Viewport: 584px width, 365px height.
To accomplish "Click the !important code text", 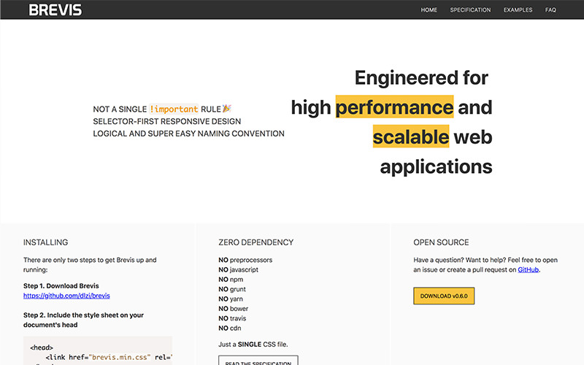I will point(174,109).
